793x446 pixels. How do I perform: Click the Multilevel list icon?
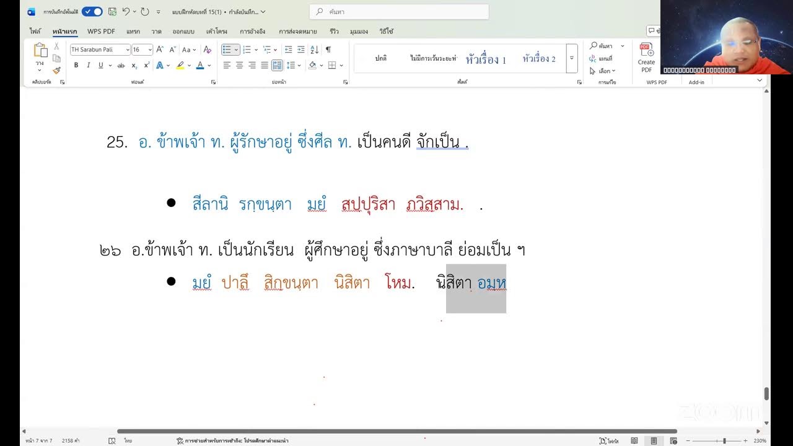[x=266, y=50]
